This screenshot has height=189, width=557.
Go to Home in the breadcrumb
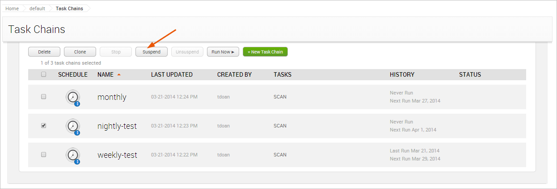click(x=12, y=8)
